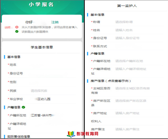The width and height of the screenshot is (168, 139).
Task: Click the student 户籍详细地址 field
Action: [x=42, y=126]
